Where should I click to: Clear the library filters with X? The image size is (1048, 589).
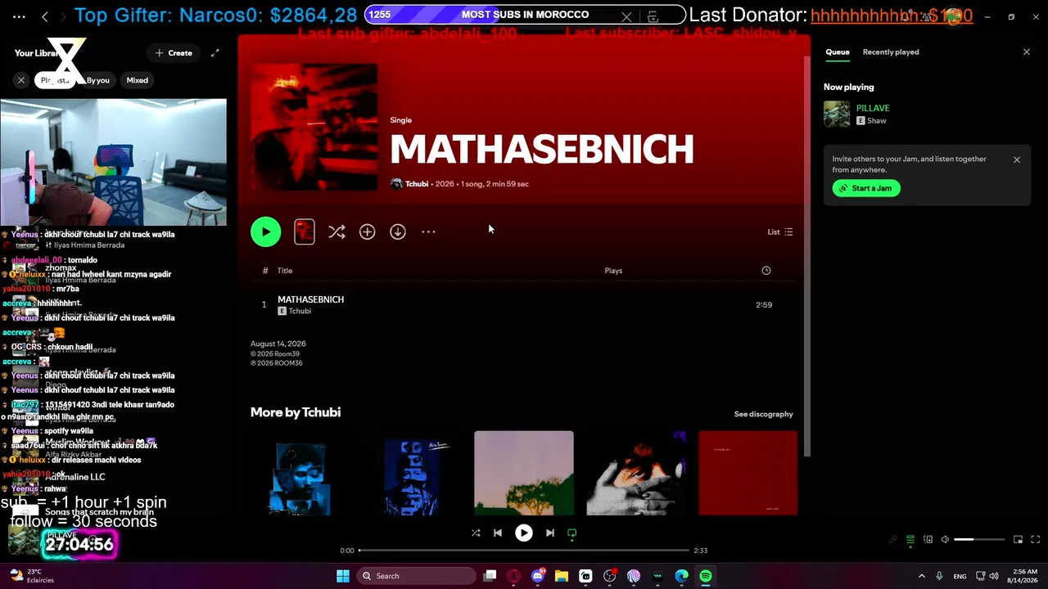[x=21, y=80]
